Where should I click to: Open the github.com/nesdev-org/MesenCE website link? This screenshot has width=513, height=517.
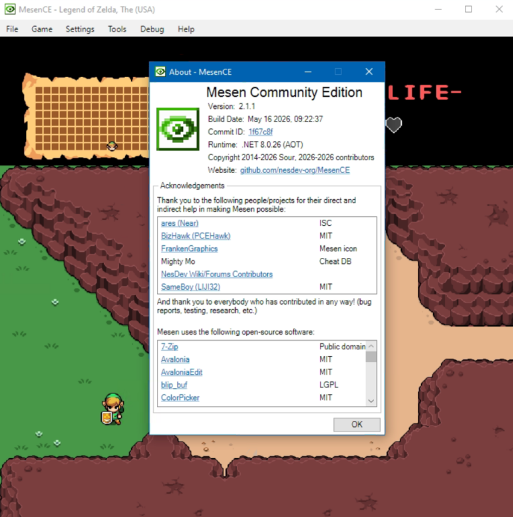(x=295, y=170)
